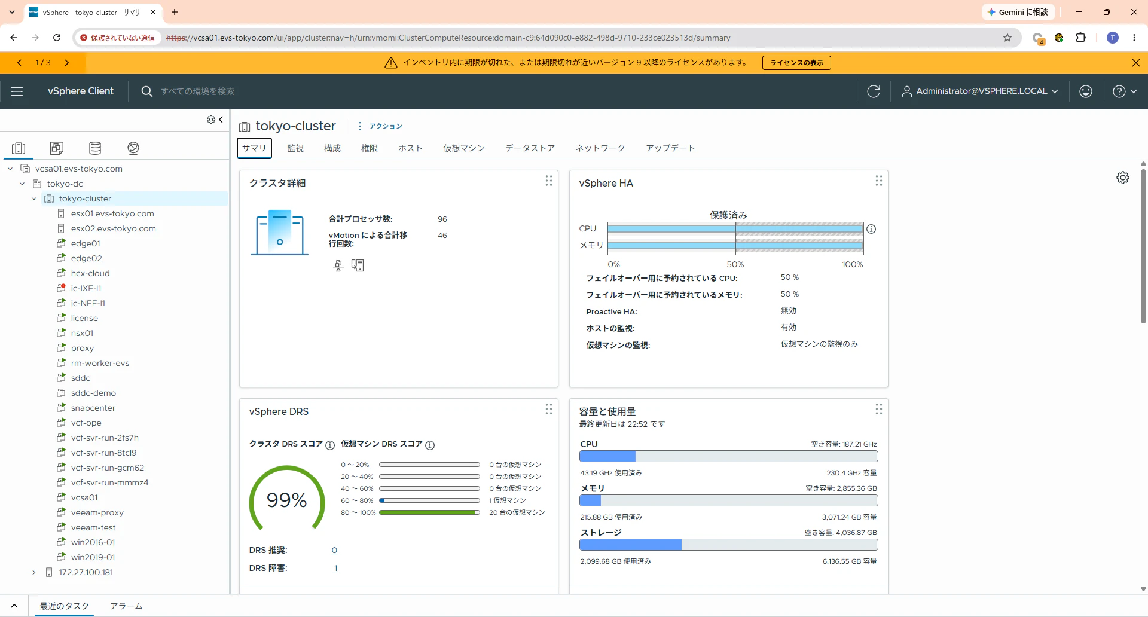Screen dimensions: 1148x617
Task: Click the browser address bar URL
Action: pyautogui.click(x=448, y=38)
